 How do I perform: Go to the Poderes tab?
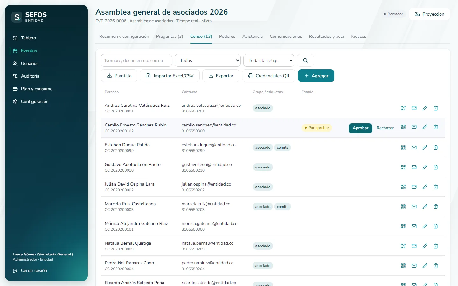point(227,37)
